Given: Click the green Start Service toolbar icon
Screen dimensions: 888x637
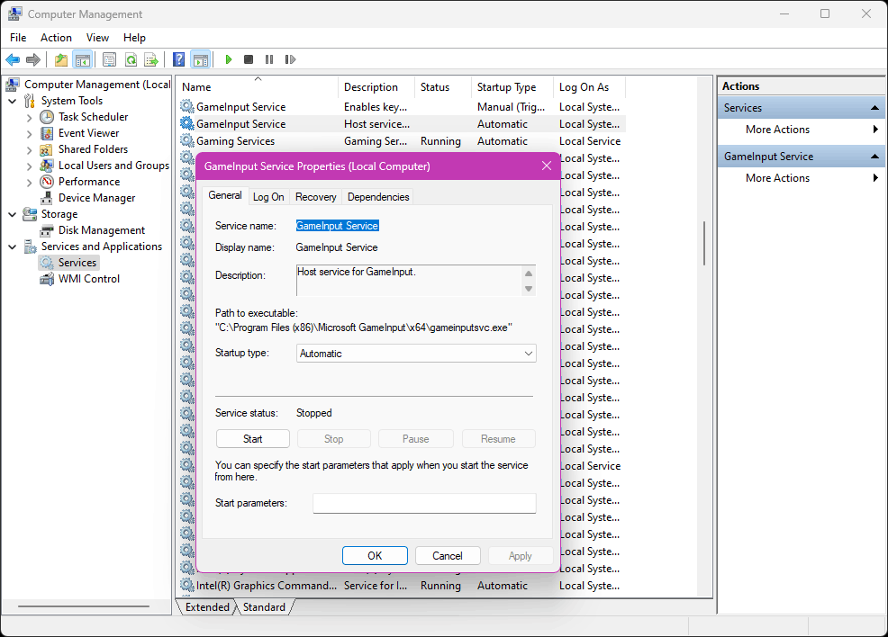Looking at the screenshot, I should pyautogui.click(x=228, y=59).
